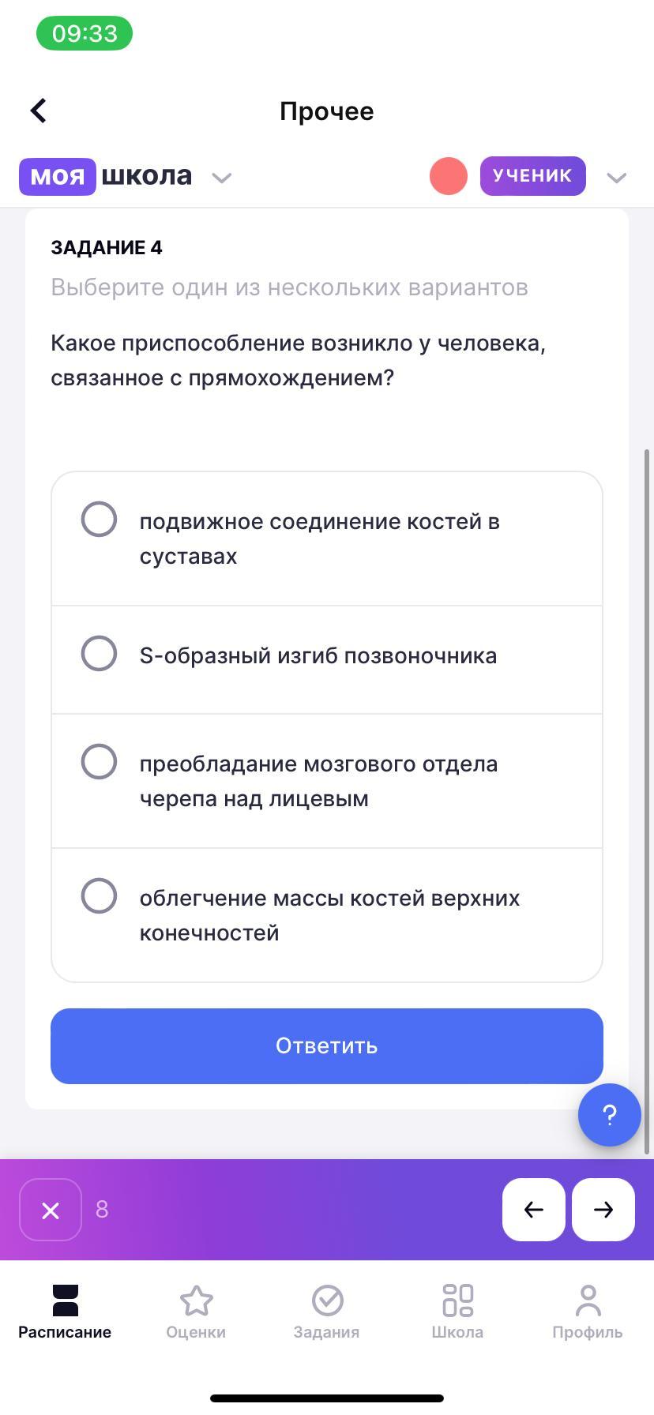Select преобладание мозгового отдела черепа option

pos(100,762)
